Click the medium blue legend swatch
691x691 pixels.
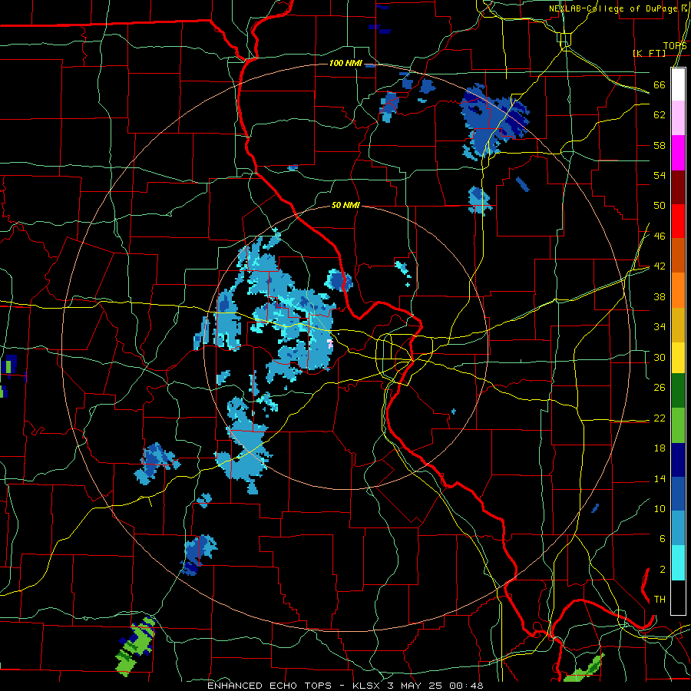pyautogui.click(x=678, y=495)
